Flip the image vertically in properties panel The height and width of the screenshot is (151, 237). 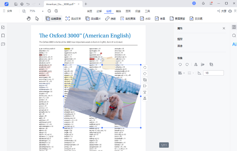click(x=203, y=65)
